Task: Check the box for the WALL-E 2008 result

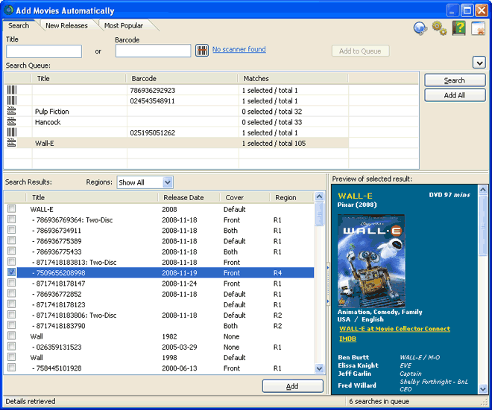Action: tap(11, 210)
